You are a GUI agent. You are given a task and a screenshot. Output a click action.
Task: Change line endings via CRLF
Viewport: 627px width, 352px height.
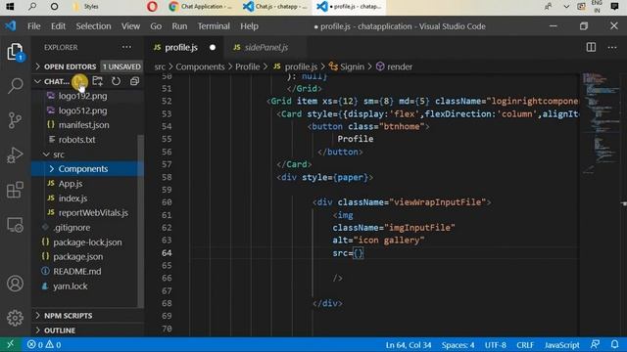[x=525, y=344]
